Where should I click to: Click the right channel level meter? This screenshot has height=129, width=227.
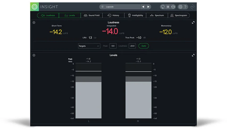coord(138,91)
